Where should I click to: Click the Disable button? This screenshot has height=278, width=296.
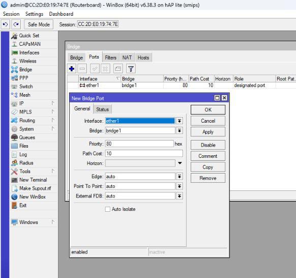(208, 145)
